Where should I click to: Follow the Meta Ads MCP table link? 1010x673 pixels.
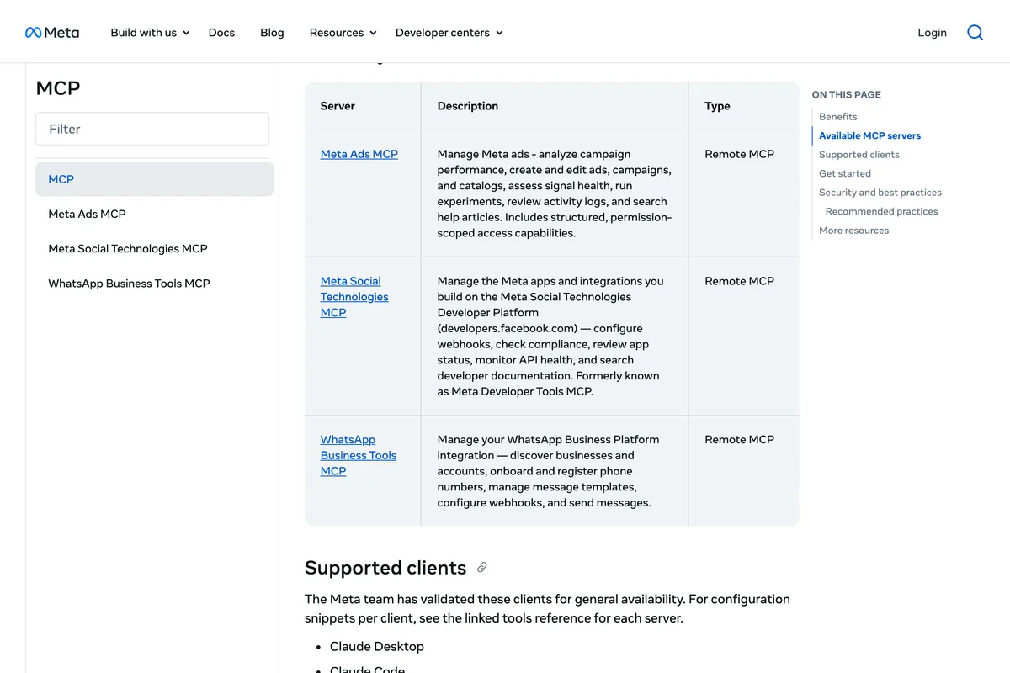359,154
